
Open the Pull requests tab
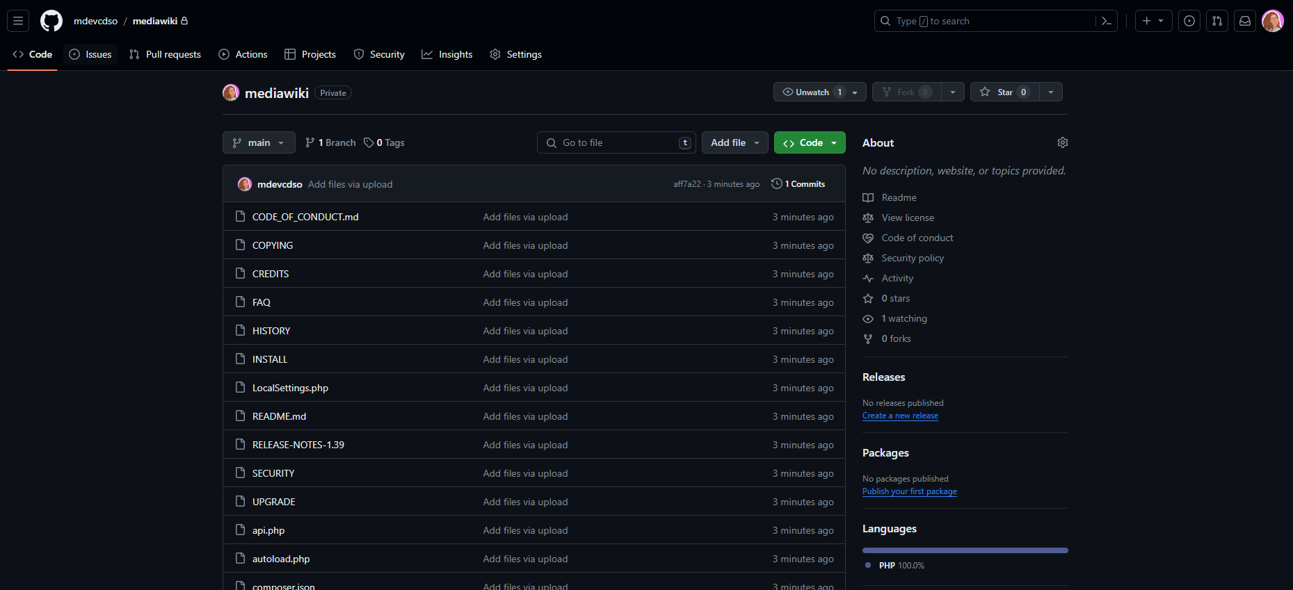(165, 54)
